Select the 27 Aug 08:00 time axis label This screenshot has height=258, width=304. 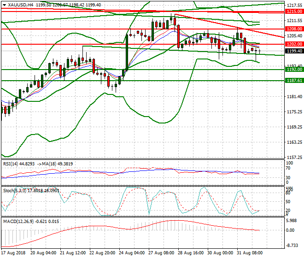coord(161,253)
